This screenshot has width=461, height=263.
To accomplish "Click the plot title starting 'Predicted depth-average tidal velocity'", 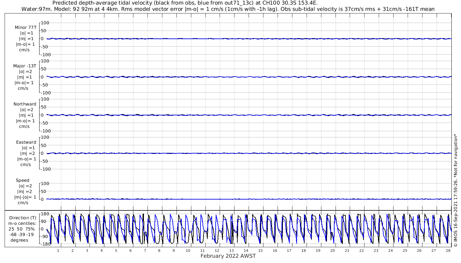I will [185, 3].
